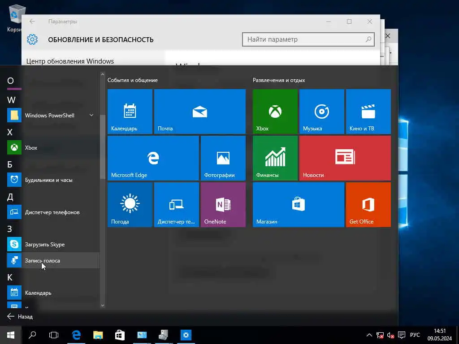Image resolution: width=459 pixels, height=344 pixels.
Task: Open Диспетчер телефонов in app list
Action: coord(53,212)
